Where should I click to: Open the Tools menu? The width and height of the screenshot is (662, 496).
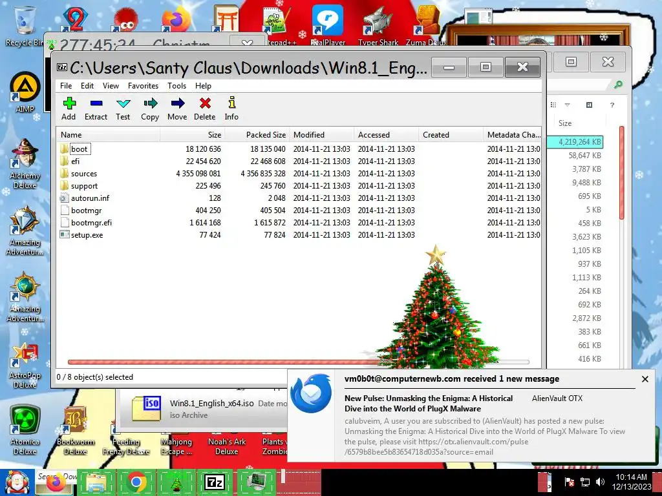click(x=177, y=86)
